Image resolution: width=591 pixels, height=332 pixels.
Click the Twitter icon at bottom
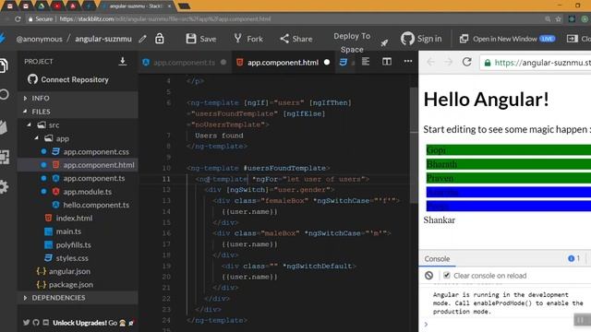click(x=26, y=322)
